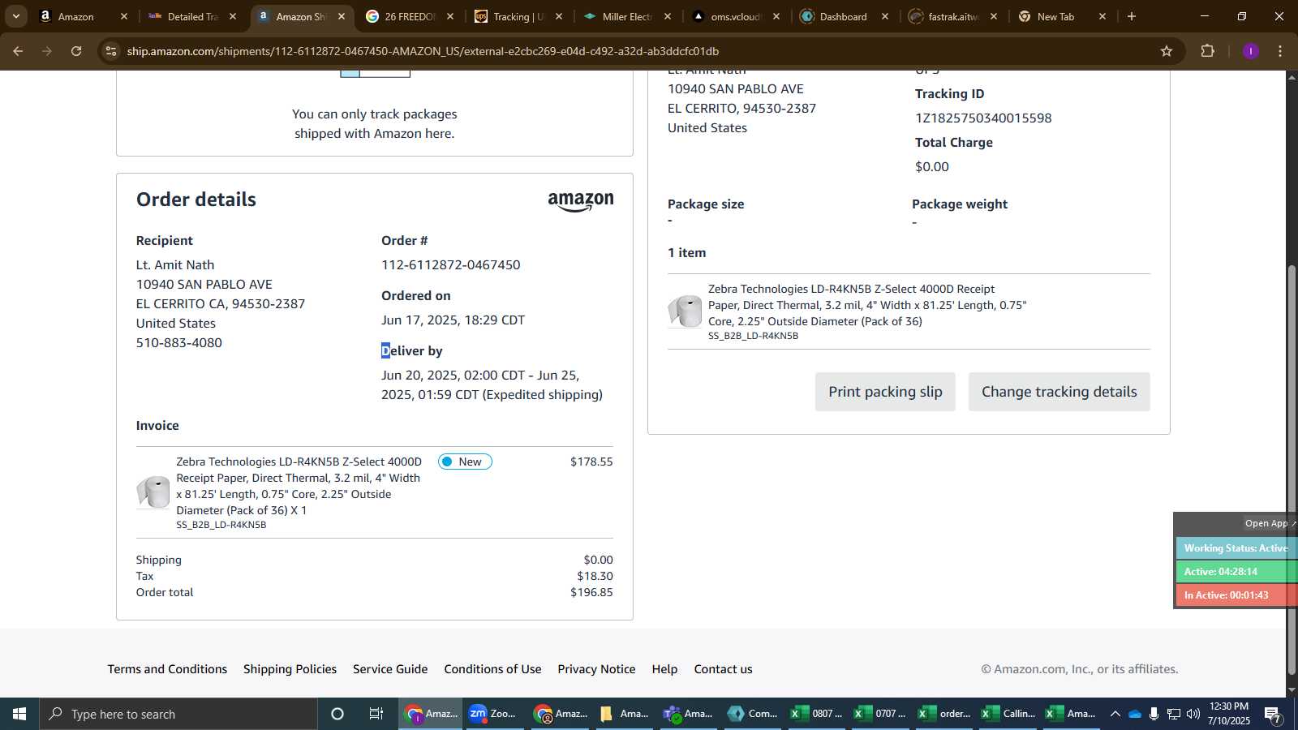The width and height of the screenshot is (1298, 730).
Task: Close the Amazon Shipping tab
Action: tap(342, 16)
